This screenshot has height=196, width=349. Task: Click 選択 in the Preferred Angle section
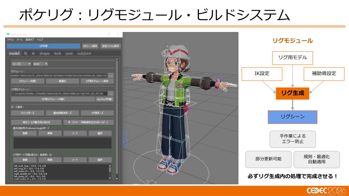click(100, 133)
